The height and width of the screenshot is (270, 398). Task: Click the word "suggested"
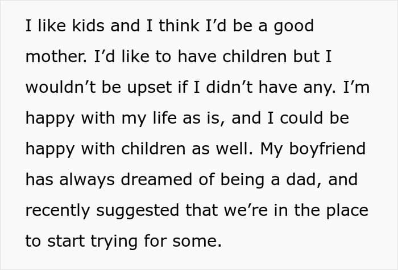pos(138,211)
